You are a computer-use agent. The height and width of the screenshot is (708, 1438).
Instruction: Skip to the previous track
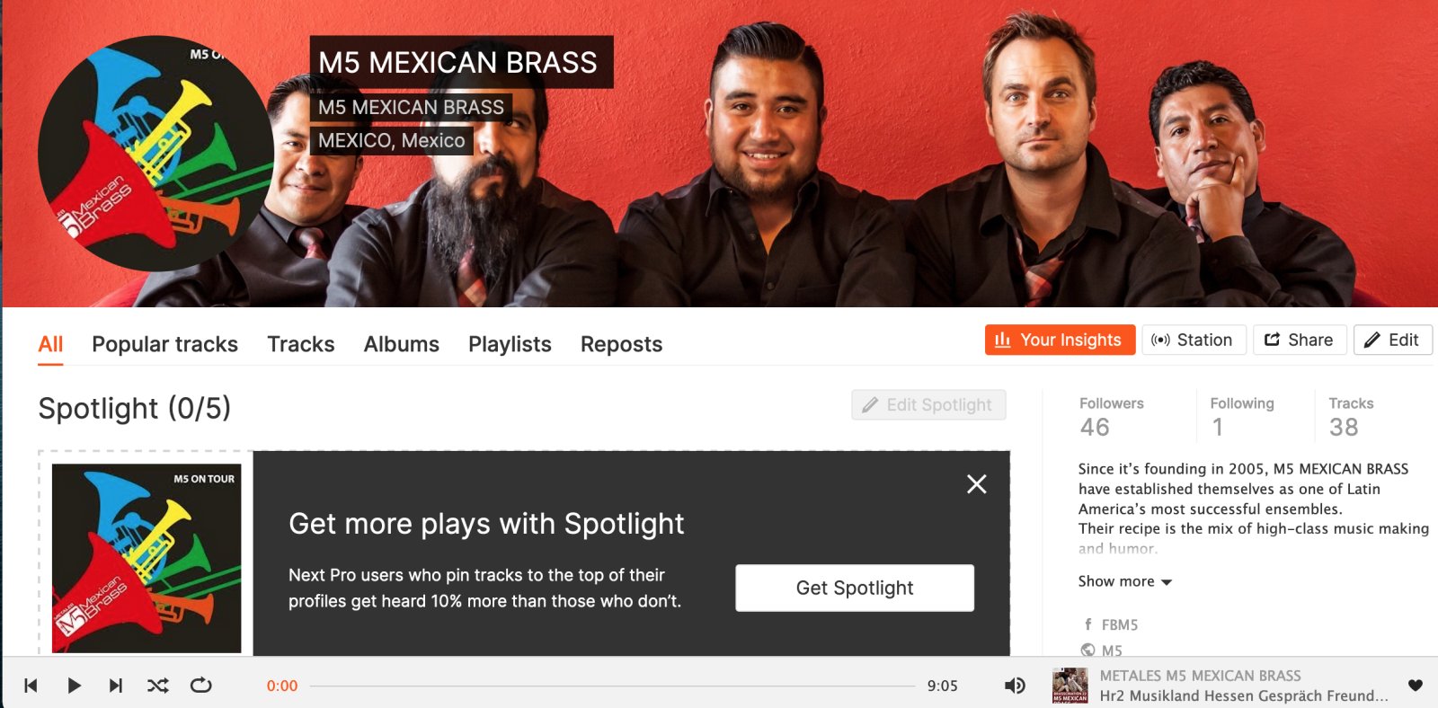click(x=31, y=686)
